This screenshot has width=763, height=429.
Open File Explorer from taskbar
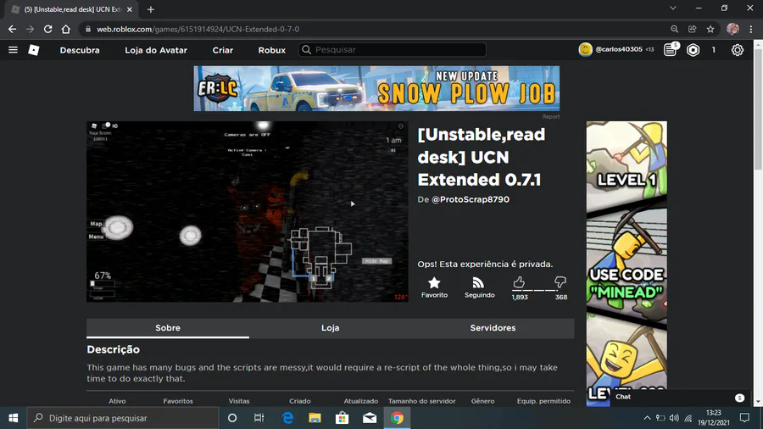coord(315,418)
